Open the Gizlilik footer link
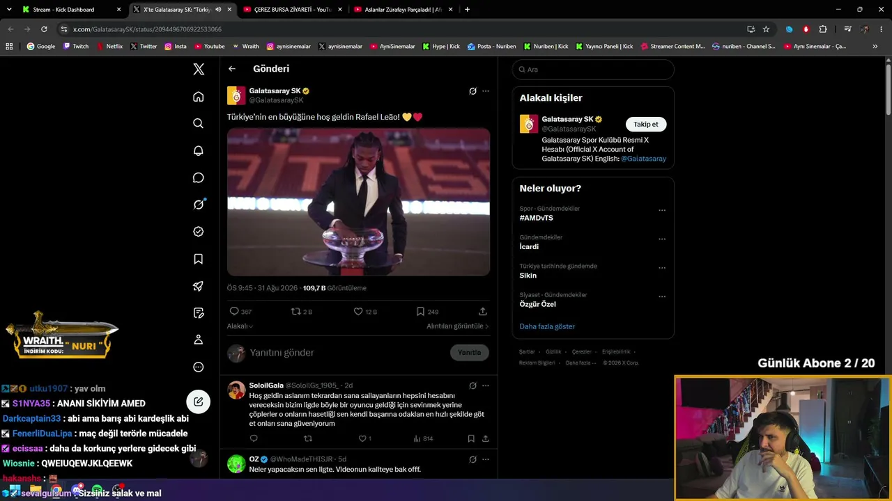The image size is (892, 501). coord(553,352)
